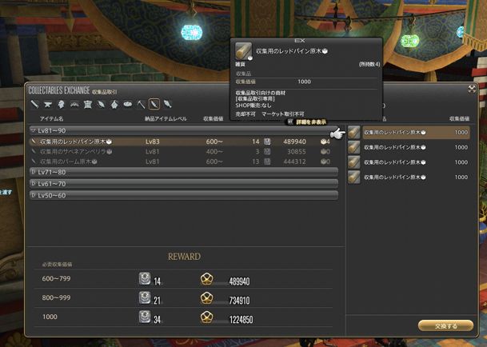Expand the Lv50~60 group
The height and width of the screenshot is (347, 487).
click(184, 195)
